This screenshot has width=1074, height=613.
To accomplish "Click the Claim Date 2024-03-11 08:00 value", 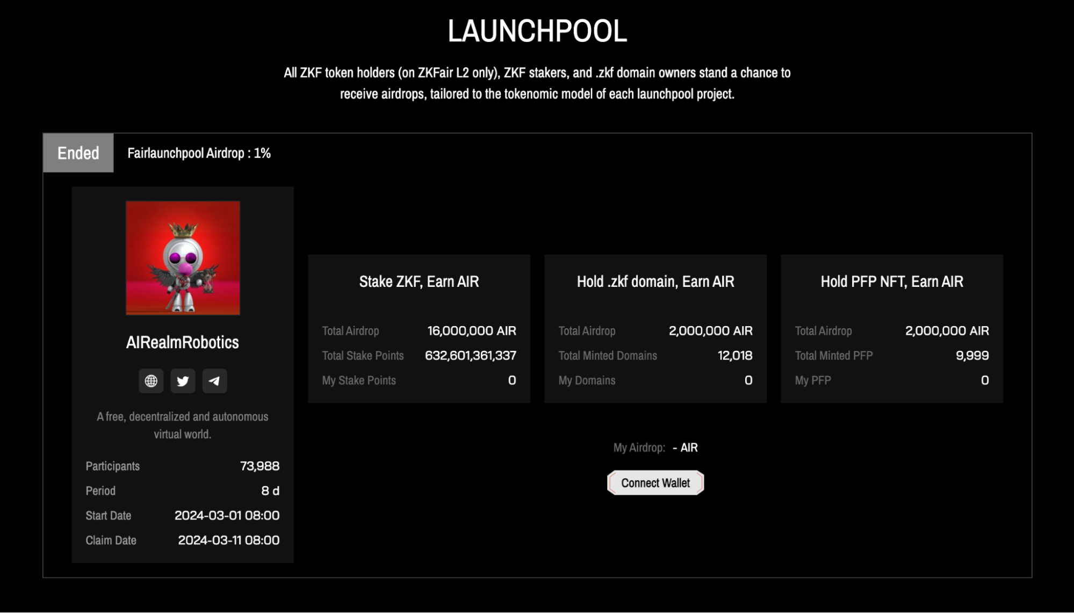I will click(228, 540).
